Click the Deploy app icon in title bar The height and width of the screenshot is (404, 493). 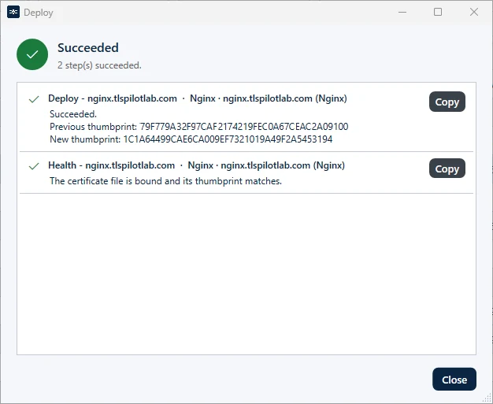click(13, 13)
